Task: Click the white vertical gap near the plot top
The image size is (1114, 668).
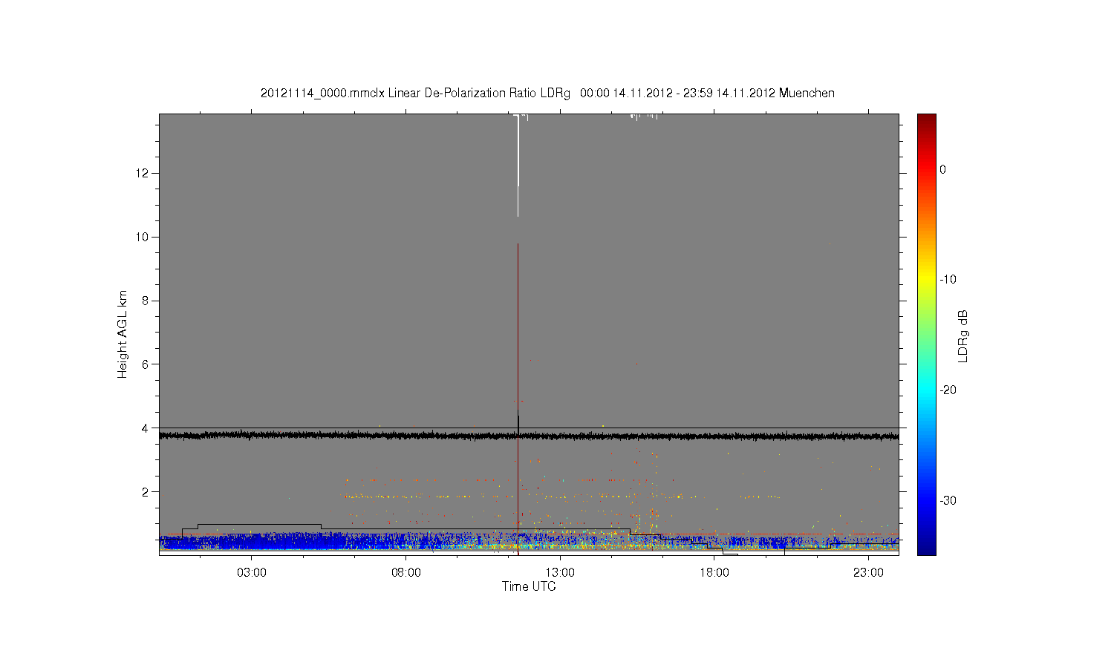Action: pyautogui.click(x=518, y=165)
